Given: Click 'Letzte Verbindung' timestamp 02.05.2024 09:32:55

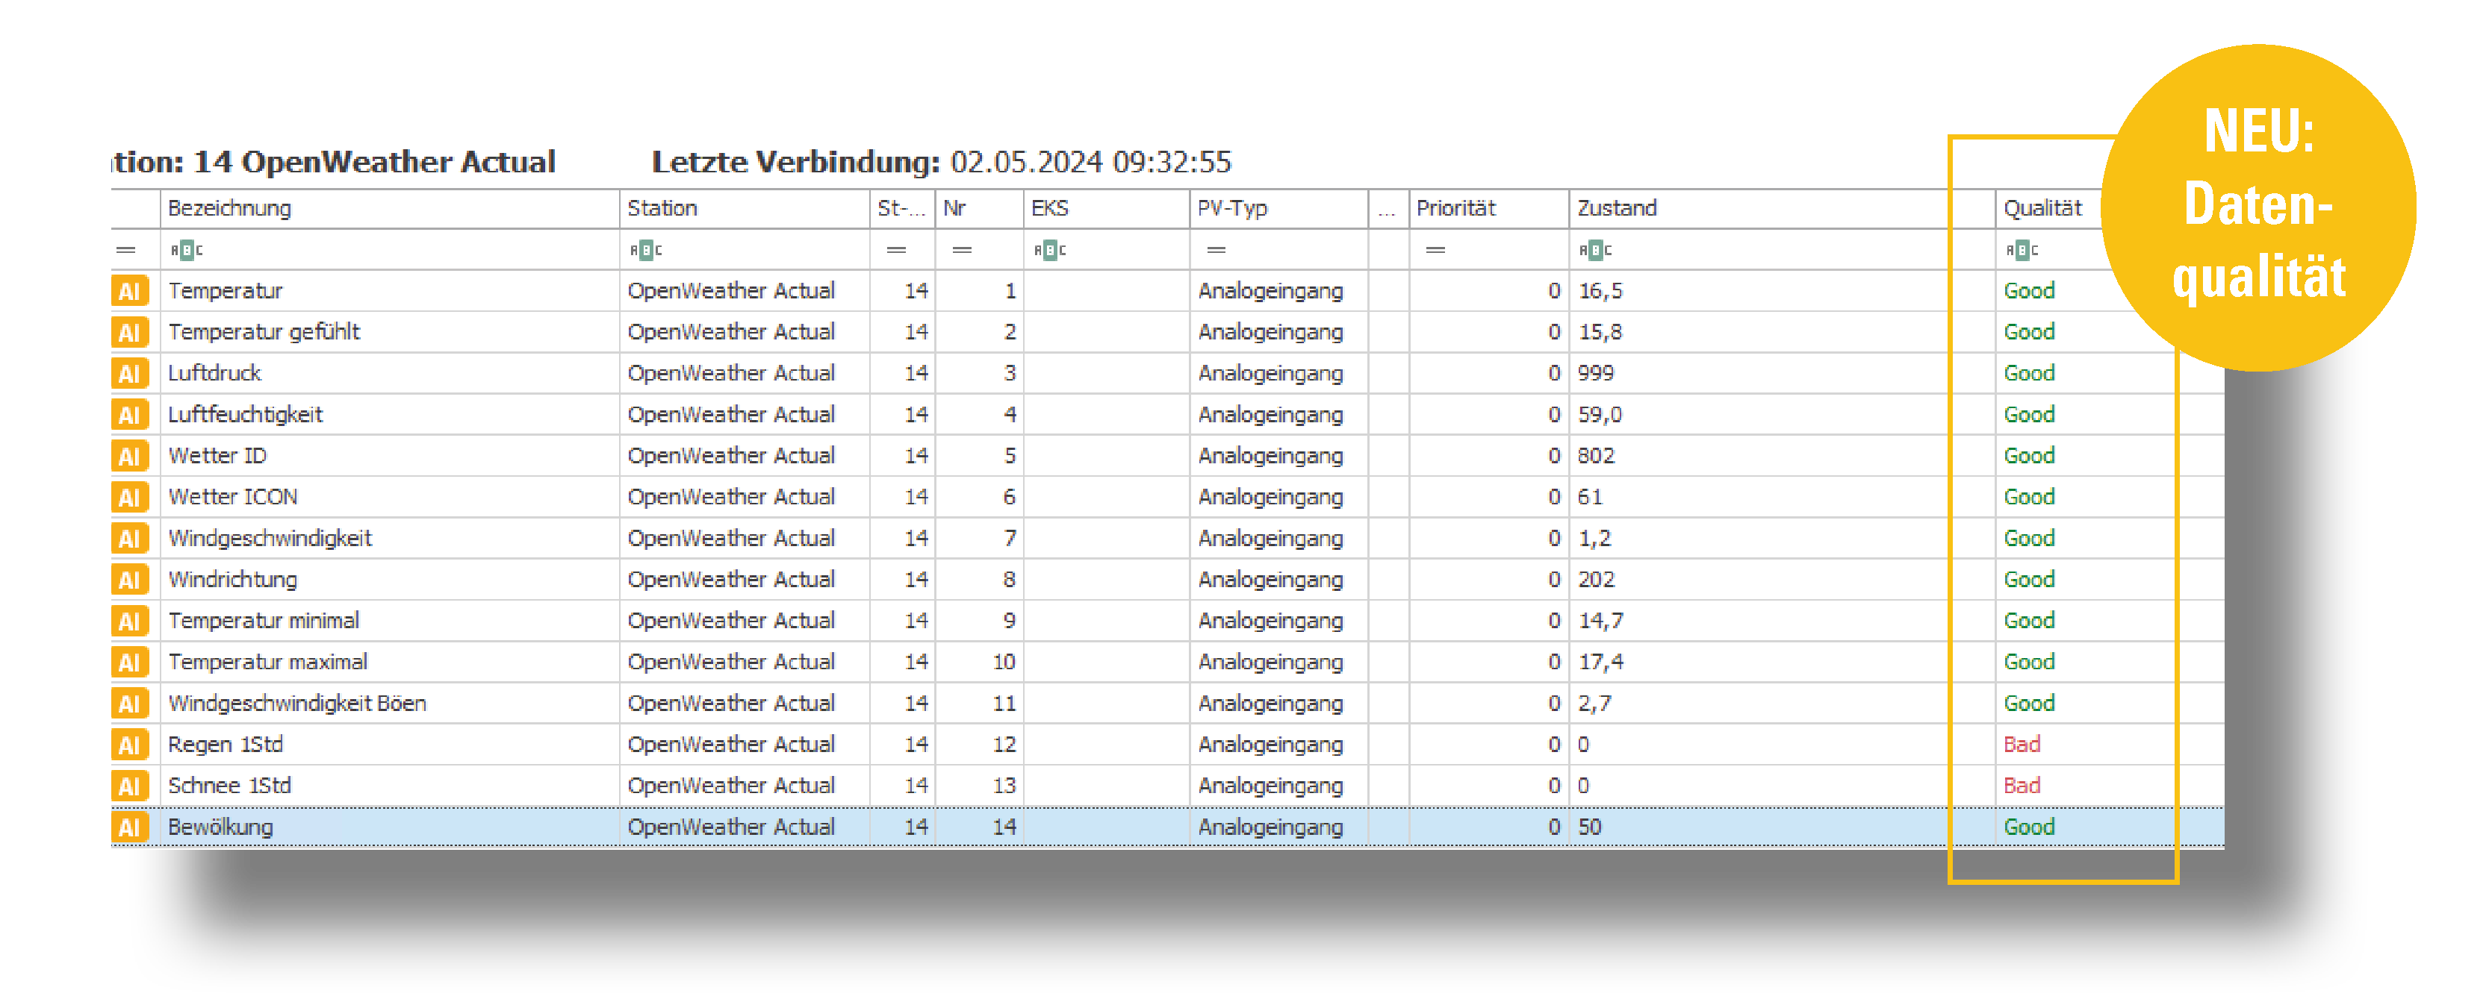Looking at the screenshot, I should [1091, 162].
